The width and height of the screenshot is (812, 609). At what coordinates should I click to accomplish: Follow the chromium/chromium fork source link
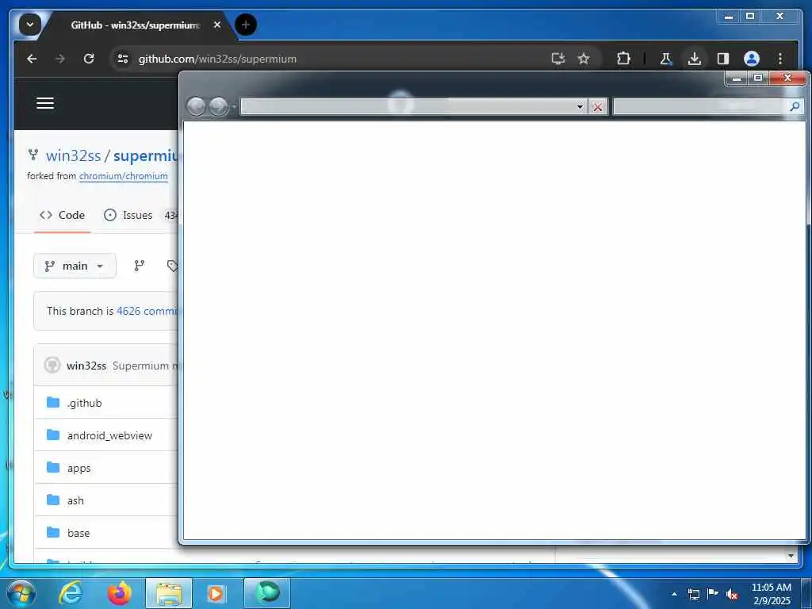123,176
